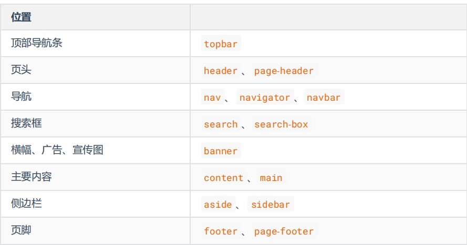Click the '顶部导航条' row label
The width and height of the screenshot is (467, 245).
tap(37, 44)
